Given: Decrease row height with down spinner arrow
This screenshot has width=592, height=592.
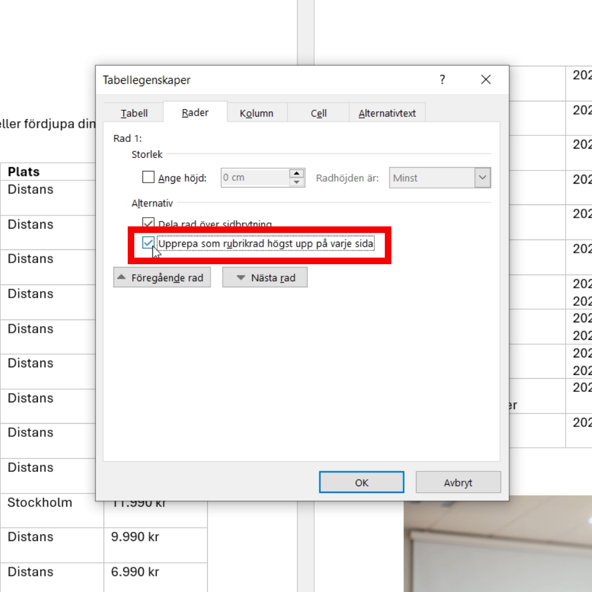Looking at the screenshot, I should [x=297, y=183].
